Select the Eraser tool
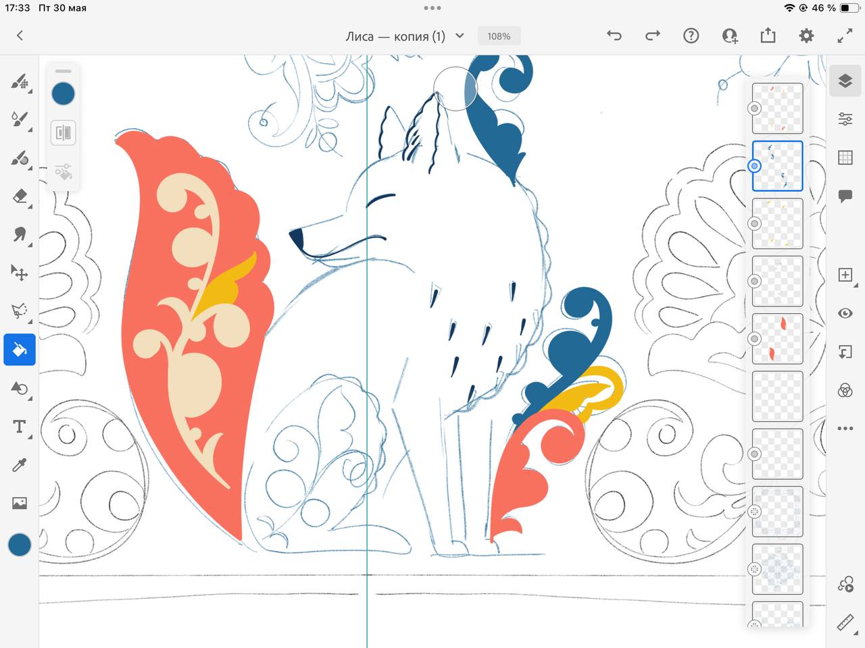Image resolution: width=865 pixels, height=648 pixels. tap(20, 196)
